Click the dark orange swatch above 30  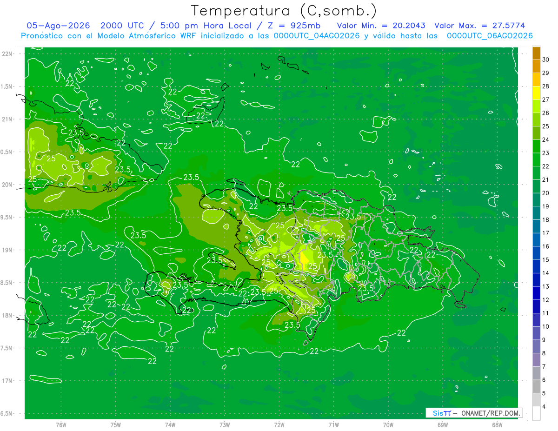[x=536, y=53]
